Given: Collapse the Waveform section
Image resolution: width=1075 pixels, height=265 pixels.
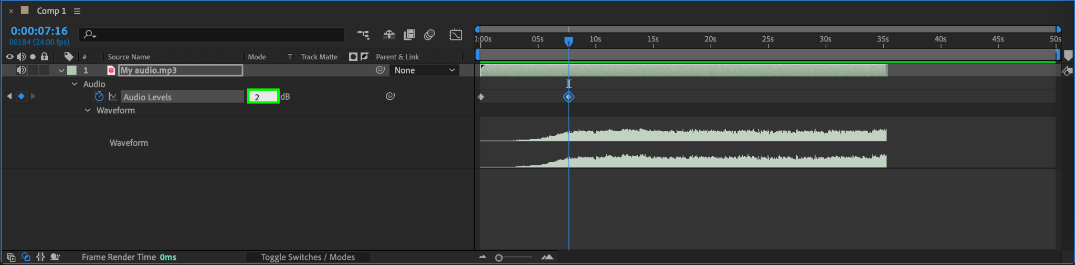Looking at the screenshot, I should coord(88,110).
